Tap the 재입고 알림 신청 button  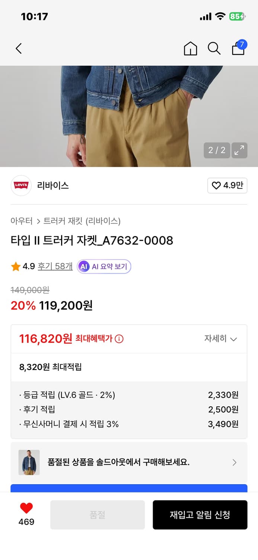point(200,514)
